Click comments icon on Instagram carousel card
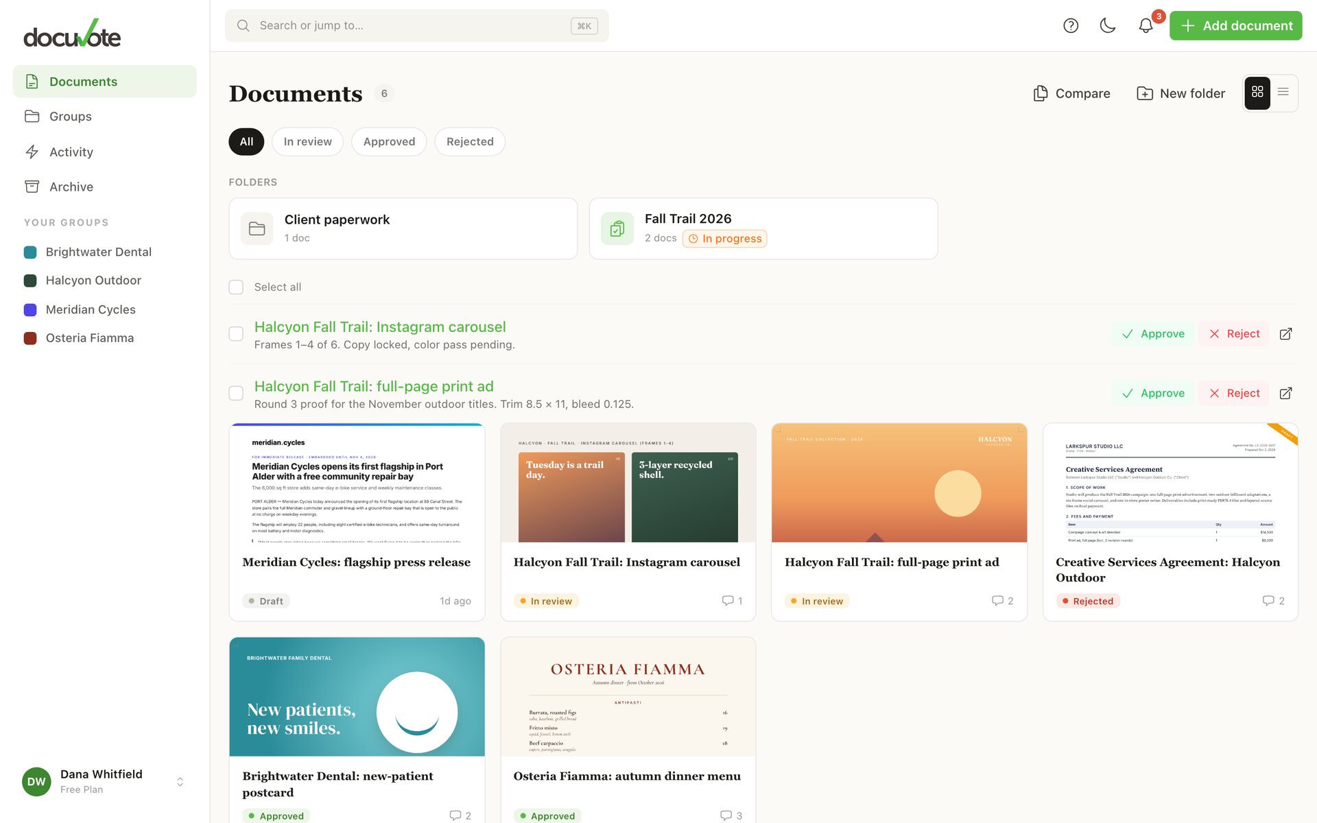 click(x=728, y=601)
